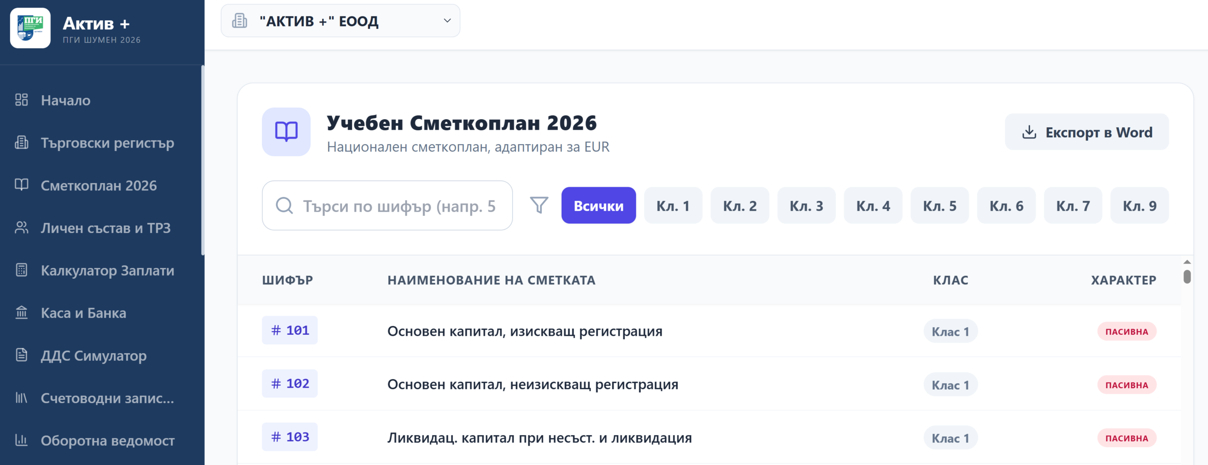This screenshot has width=1208, height=465.
Task: Filter accounts by Кл. 3
Action: (x=806, y=206)
